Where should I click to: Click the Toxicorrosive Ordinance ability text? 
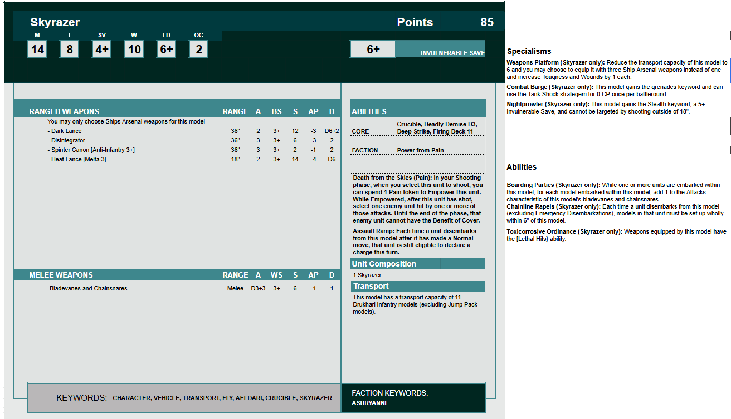pyautogui.click(x=616, y=235)
